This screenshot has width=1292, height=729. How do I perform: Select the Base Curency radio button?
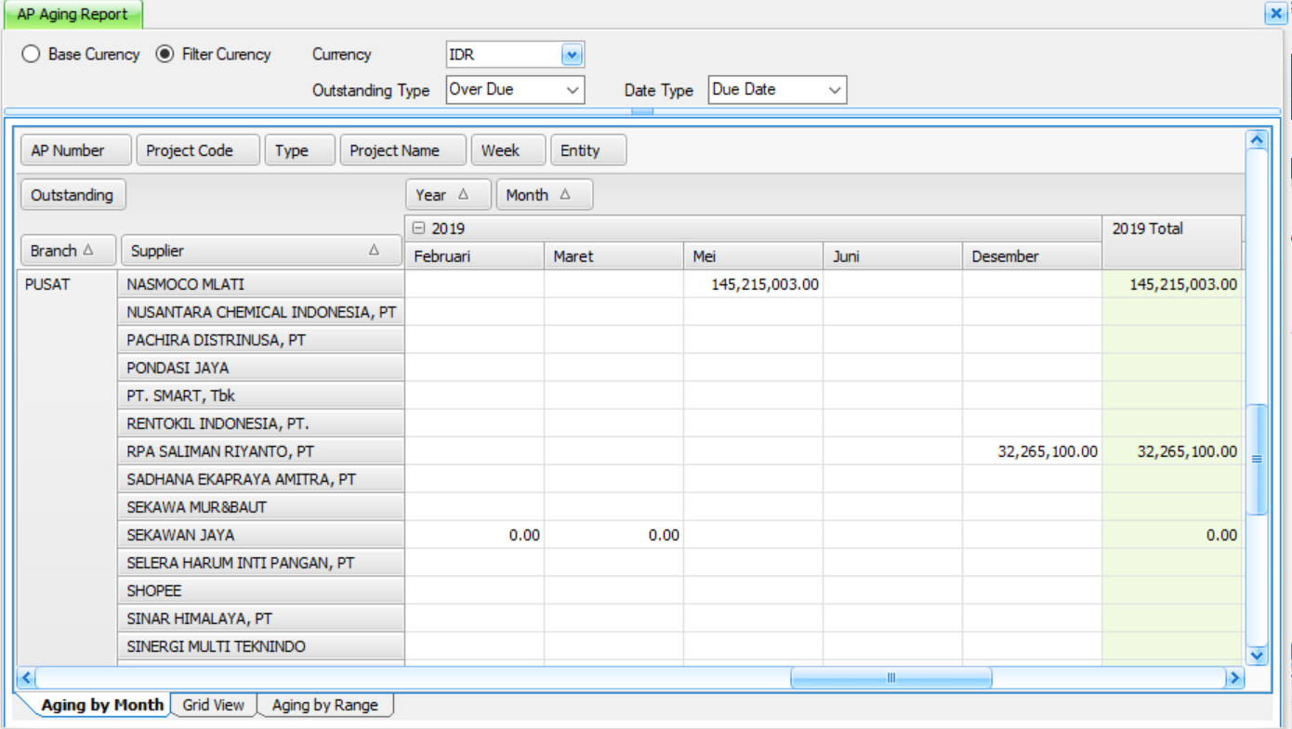(x=31, y=55)
